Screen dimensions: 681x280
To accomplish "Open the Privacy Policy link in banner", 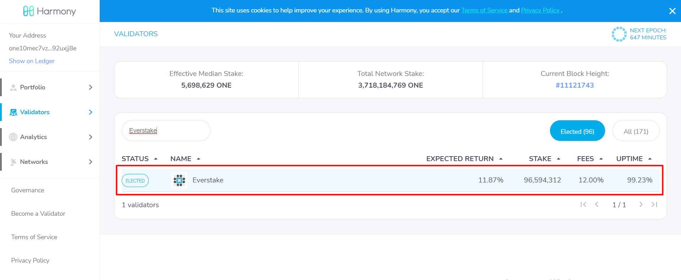I will click(x=540, y=10).
